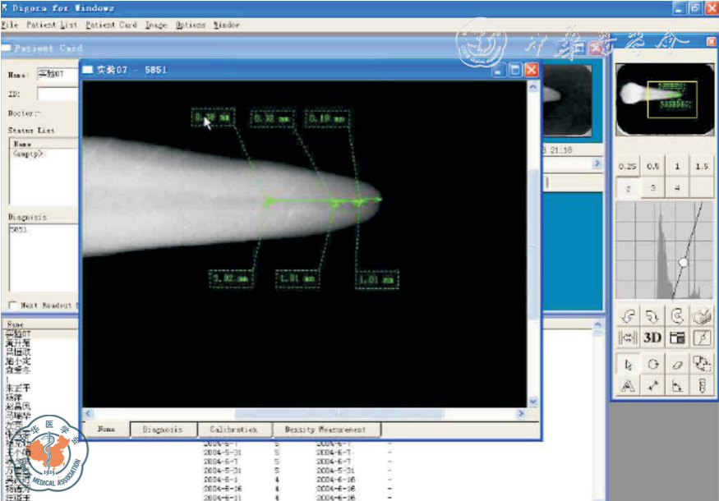Select the text annotation A tool
Image resolution: width=719 pixels, height=501 pixels.
(x=628, y=387)
